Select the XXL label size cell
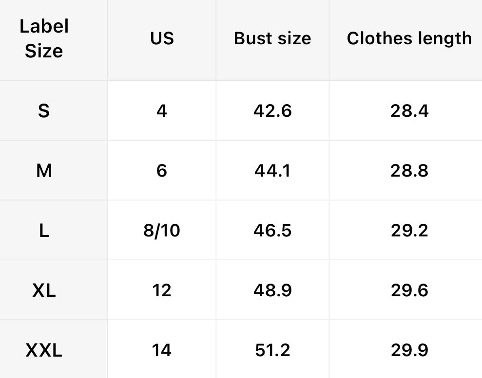 pos(44,350)
